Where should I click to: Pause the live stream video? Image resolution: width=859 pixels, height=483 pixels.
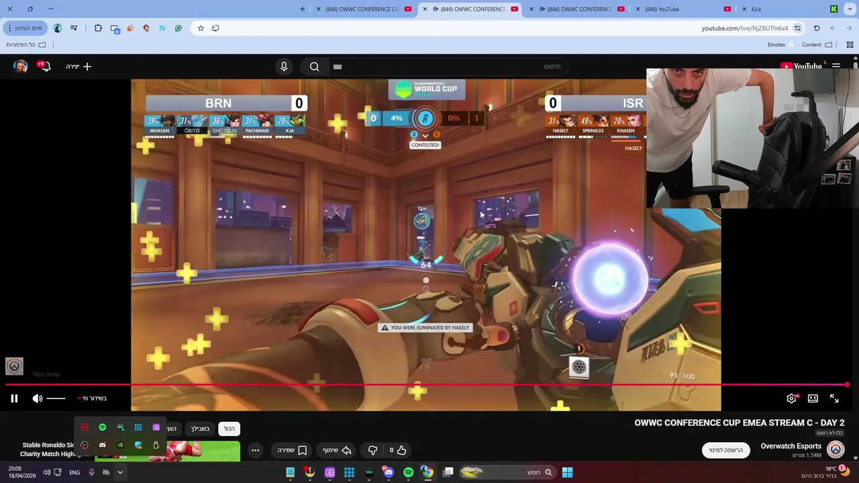[14, 398]
